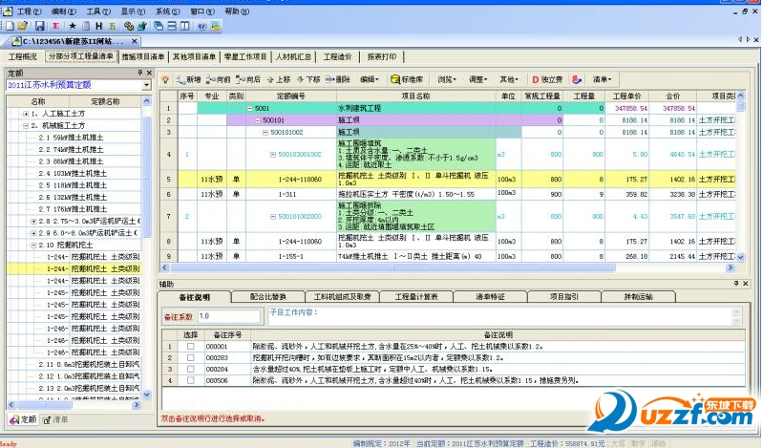Click the lightbulb icon in grid toolbar
Image resolution: width=763 pixels, height=448 pixels.
point(165,79)
